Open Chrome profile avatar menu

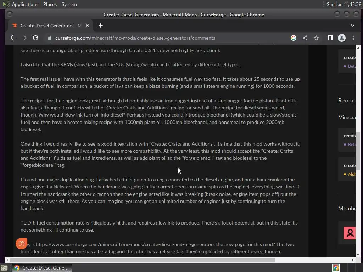pos(342,38)
